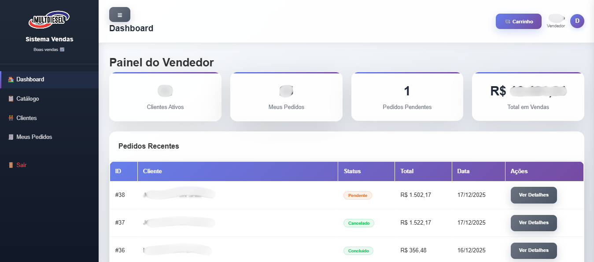Click the Sair logout icon
Viewport: 594px width, 262px height.
[10, 164]
